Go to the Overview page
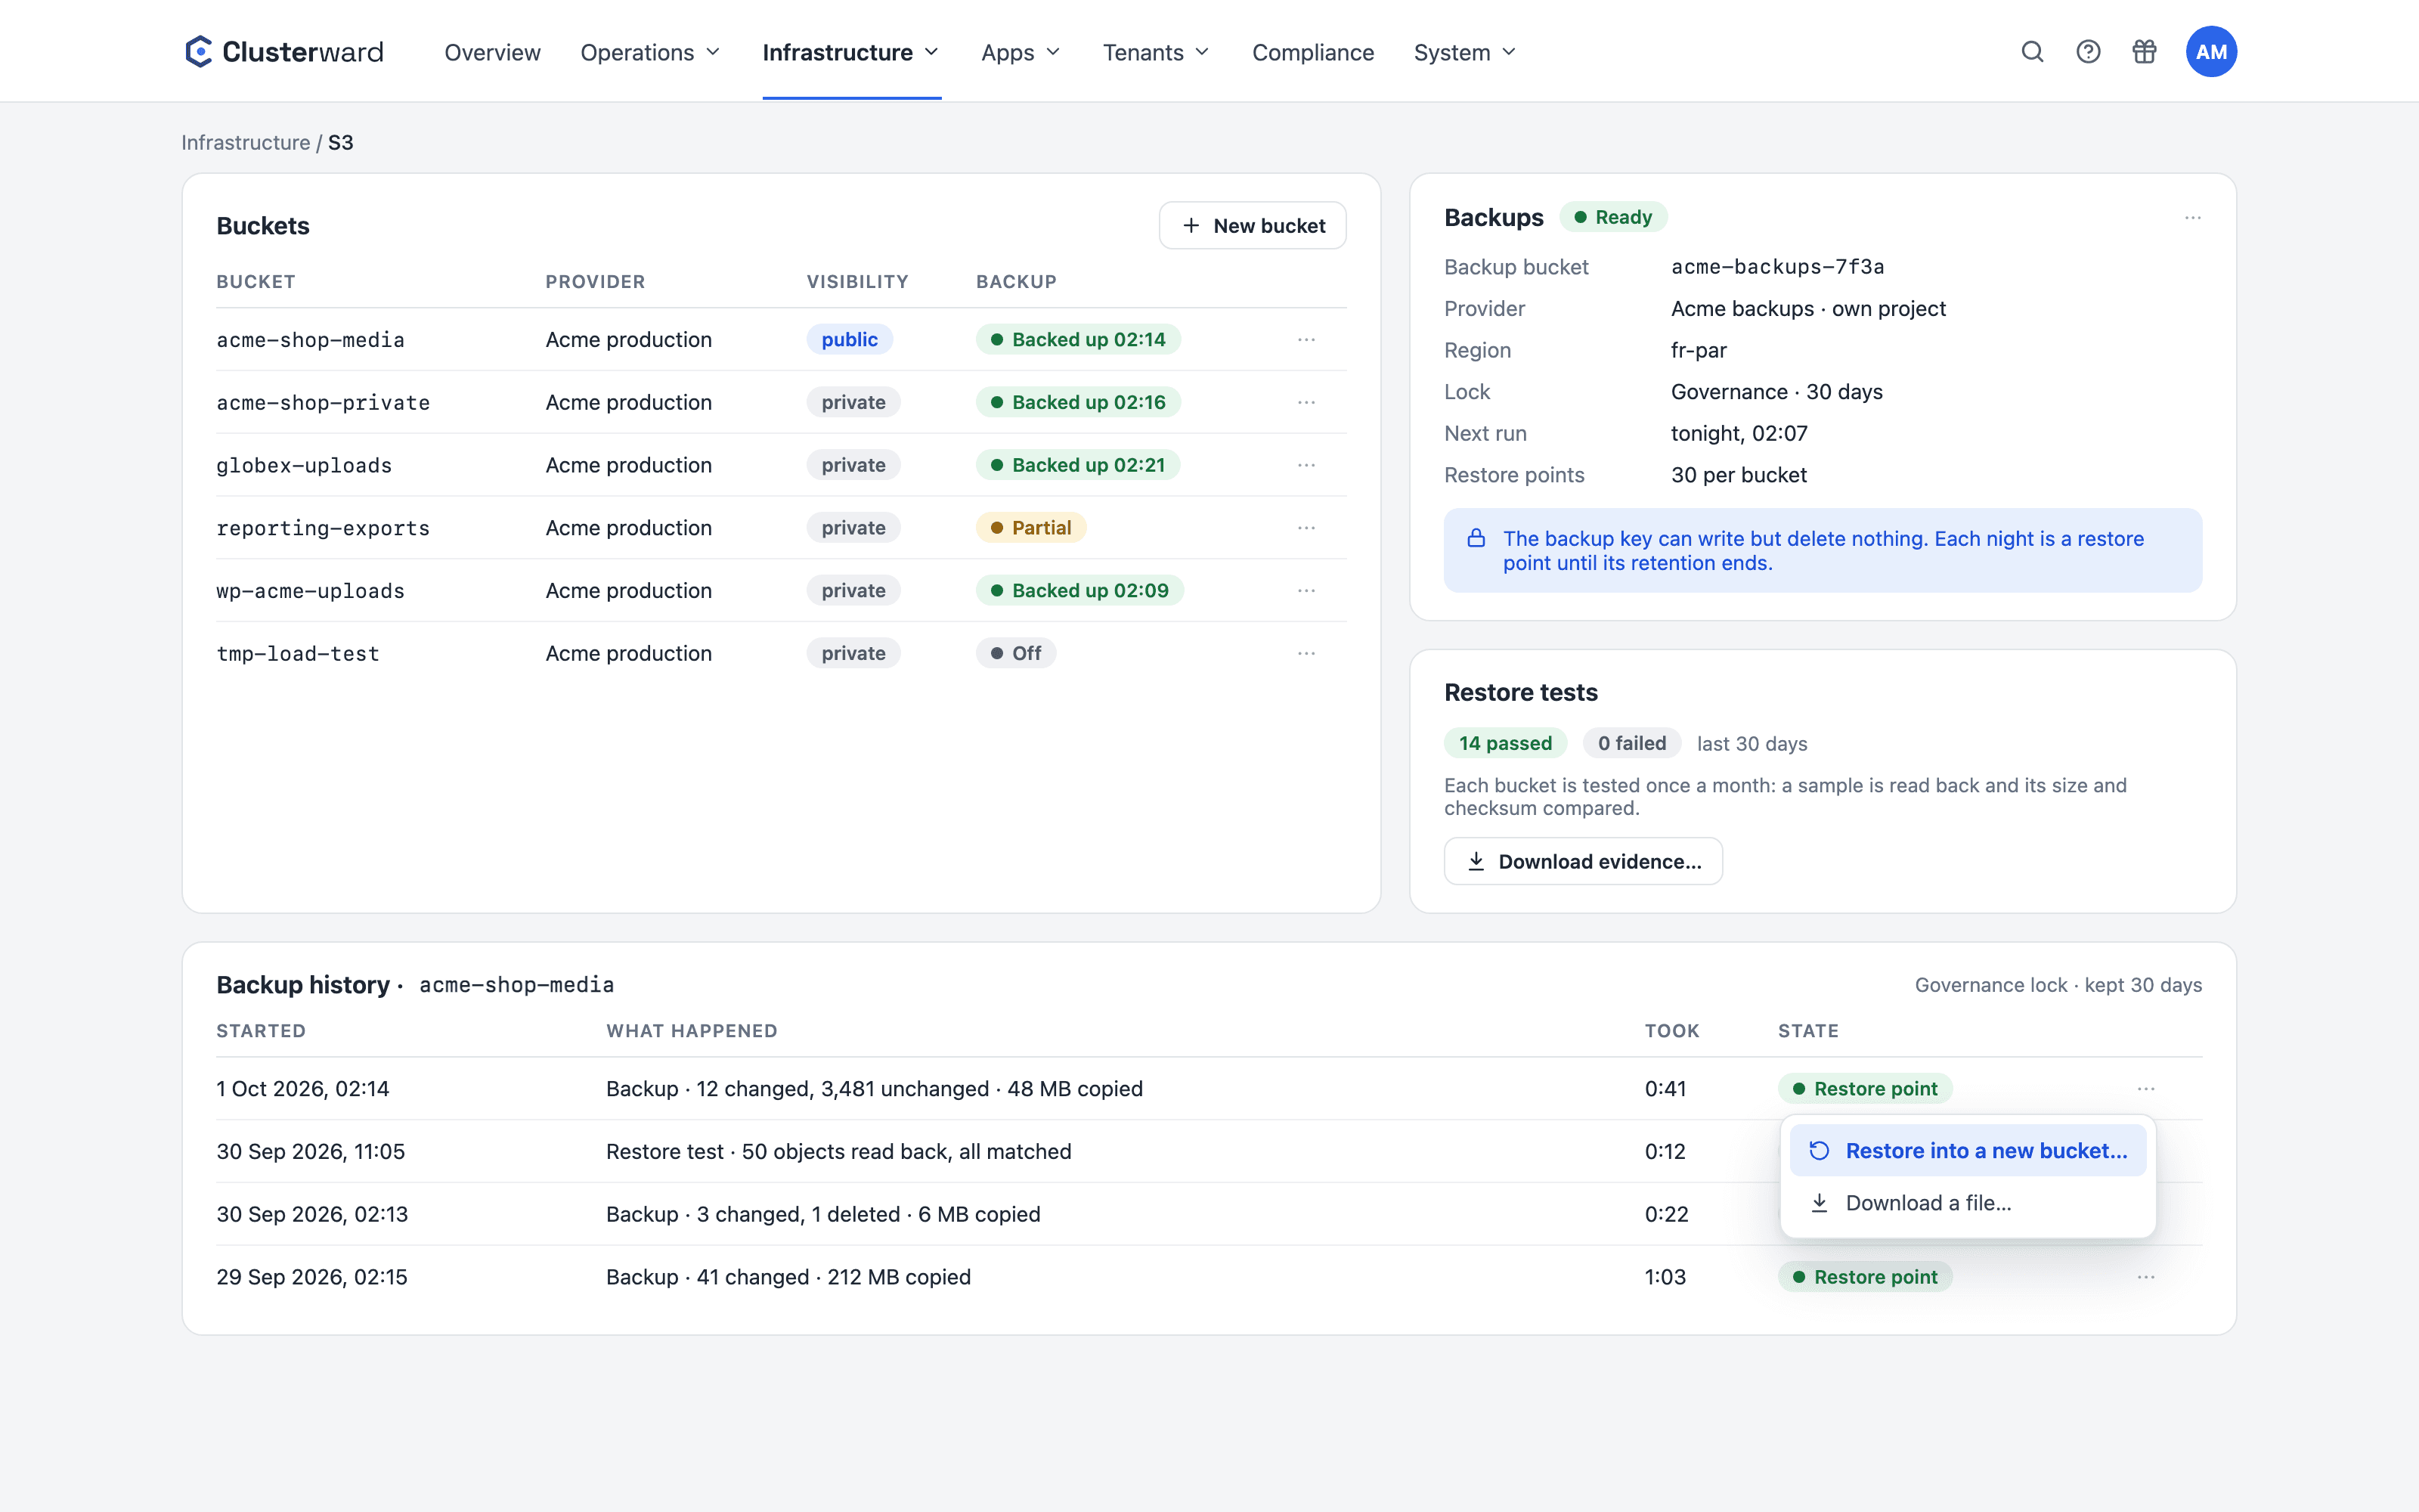Image resolution: width=2419 pixels, height=1512 pixels. pos(493,52)
